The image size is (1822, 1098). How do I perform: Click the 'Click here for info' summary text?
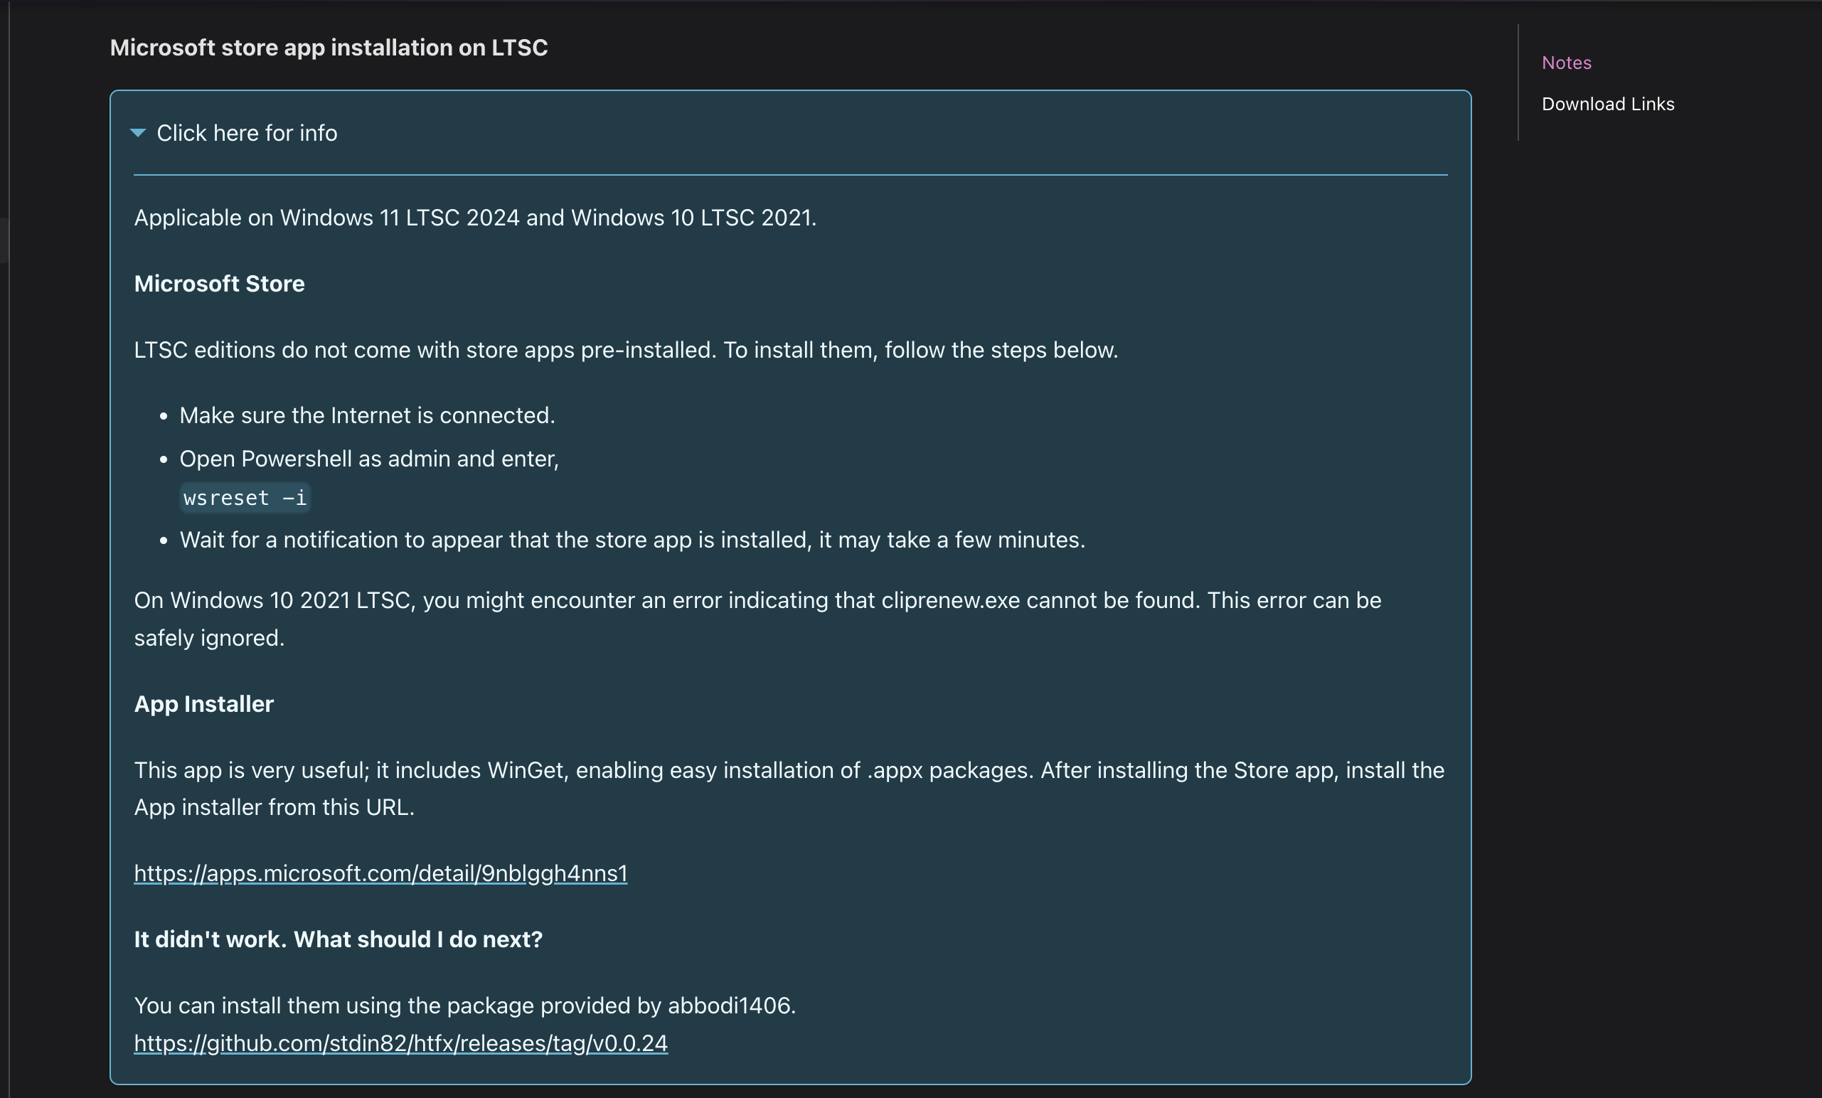point(246,133)
